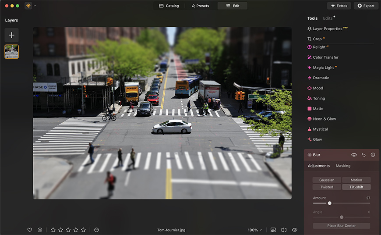
Task: Choose Twisted blur type
Action: (327, 187)
